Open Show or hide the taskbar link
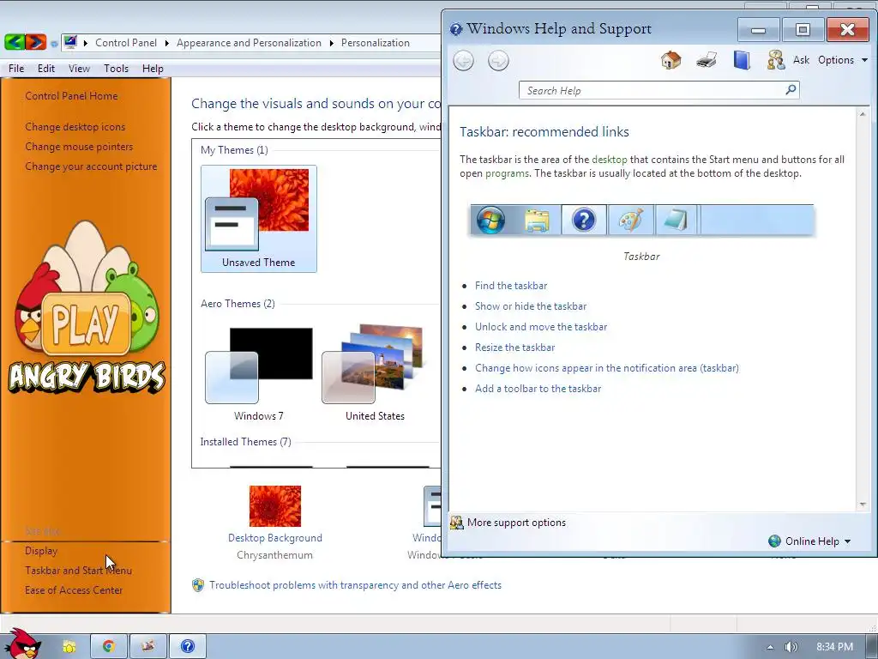 530,306
